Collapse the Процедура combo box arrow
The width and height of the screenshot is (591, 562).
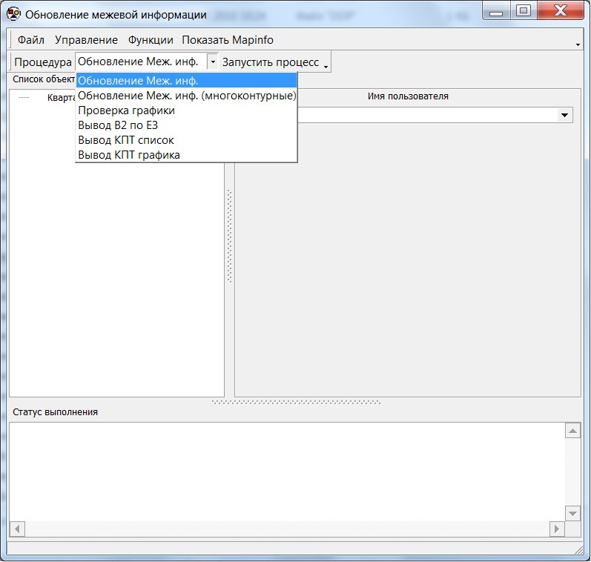[x=213, y=62]
